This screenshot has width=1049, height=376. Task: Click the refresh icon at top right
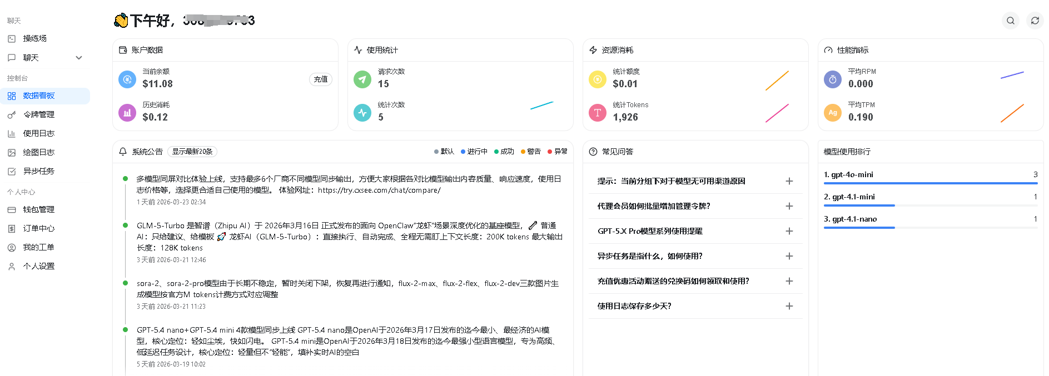[x=1035, y=21]
